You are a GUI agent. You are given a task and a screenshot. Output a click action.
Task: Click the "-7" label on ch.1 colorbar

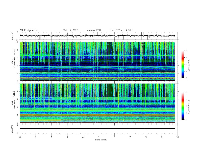tap(186, 78)
